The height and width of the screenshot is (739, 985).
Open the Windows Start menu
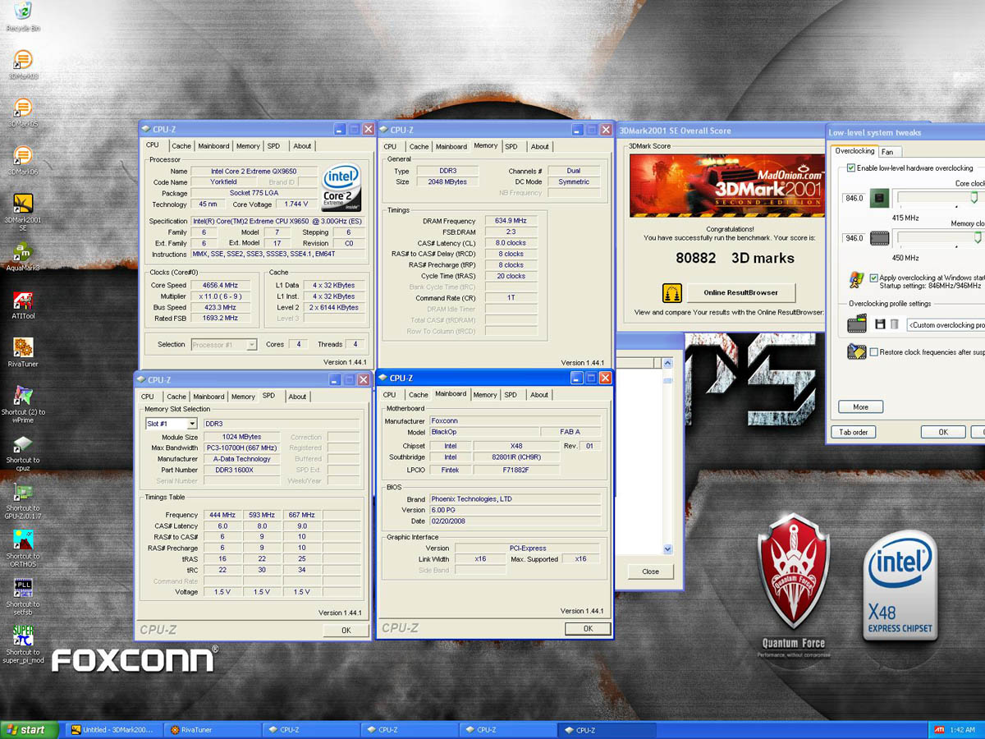click(29, 729)
